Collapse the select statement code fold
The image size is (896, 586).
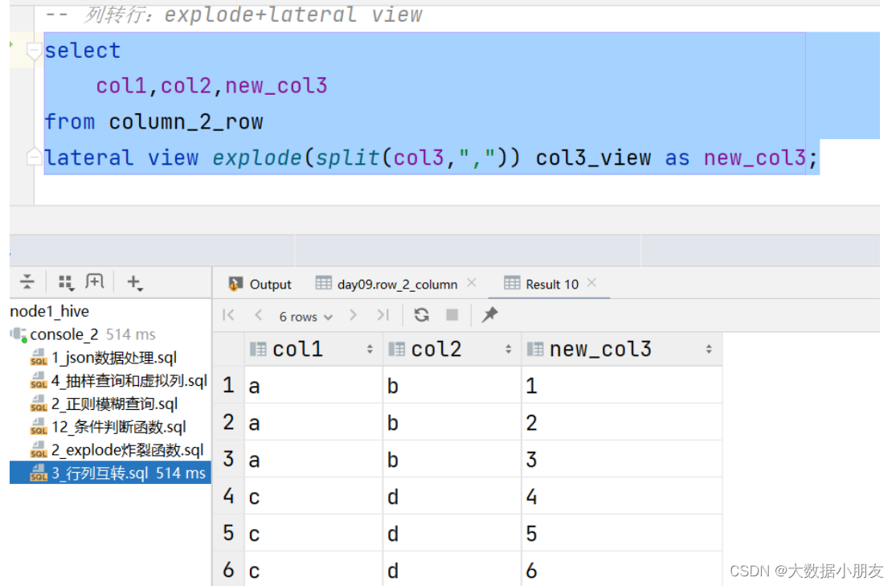(34, 51)
